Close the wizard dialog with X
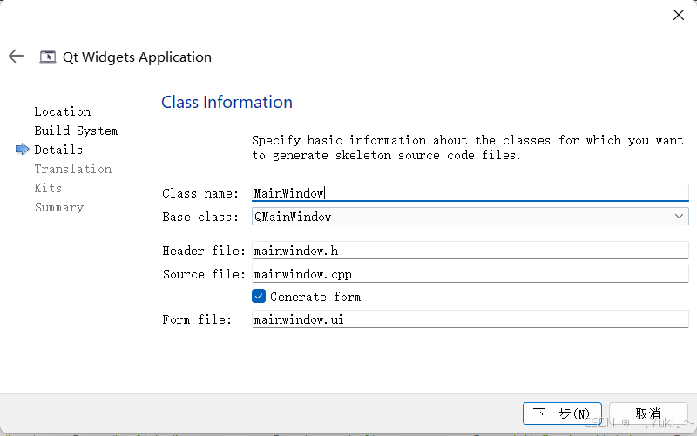The image size is (697, 436). point(679,15)
